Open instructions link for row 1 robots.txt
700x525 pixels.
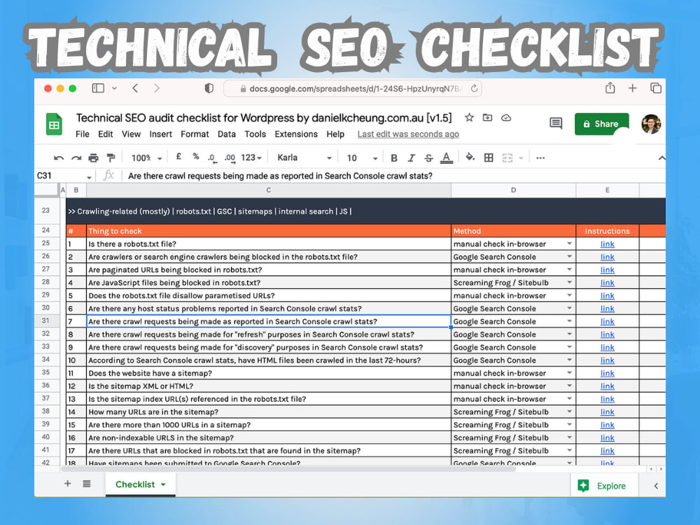[607, 244]
